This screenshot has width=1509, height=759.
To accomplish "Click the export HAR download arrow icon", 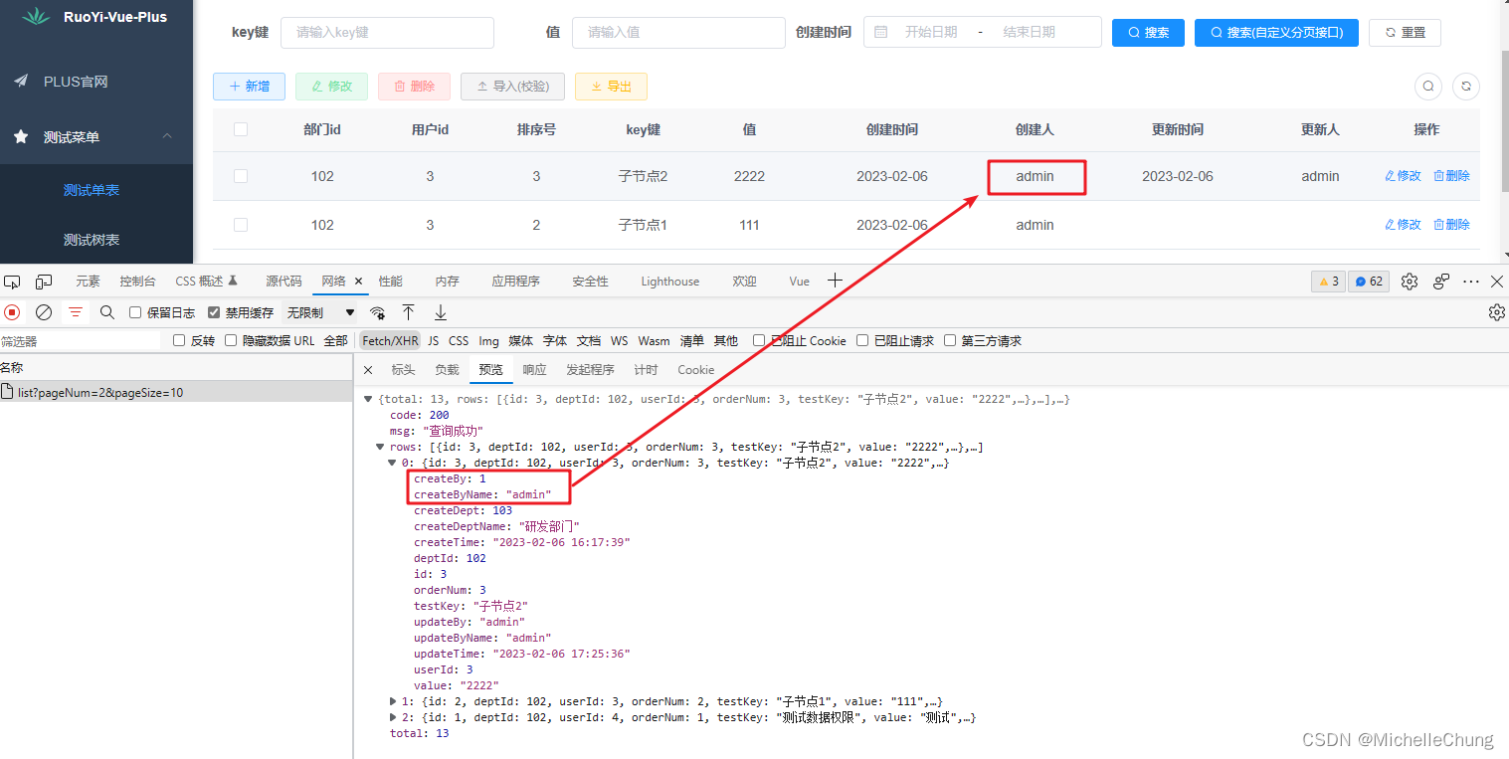I will pyautogui.click(x=440, y=312).
